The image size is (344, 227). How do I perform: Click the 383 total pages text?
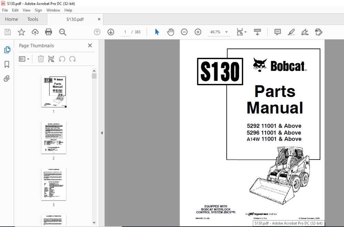[x=137, y=32]
